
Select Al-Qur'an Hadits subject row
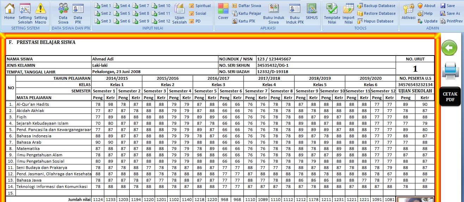(x=220, y=104)
